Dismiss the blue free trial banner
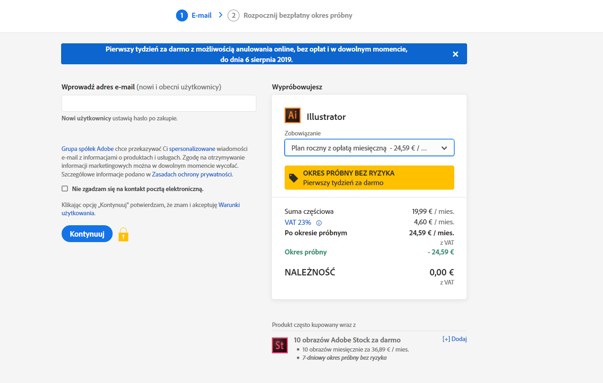 tap(455, 54)
